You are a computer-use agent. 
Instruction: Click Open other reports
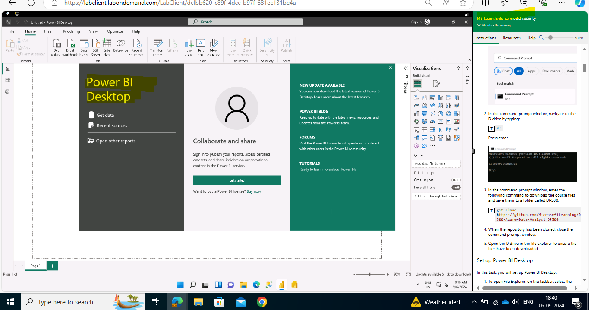pyautogui.click(x=111, y=141)
